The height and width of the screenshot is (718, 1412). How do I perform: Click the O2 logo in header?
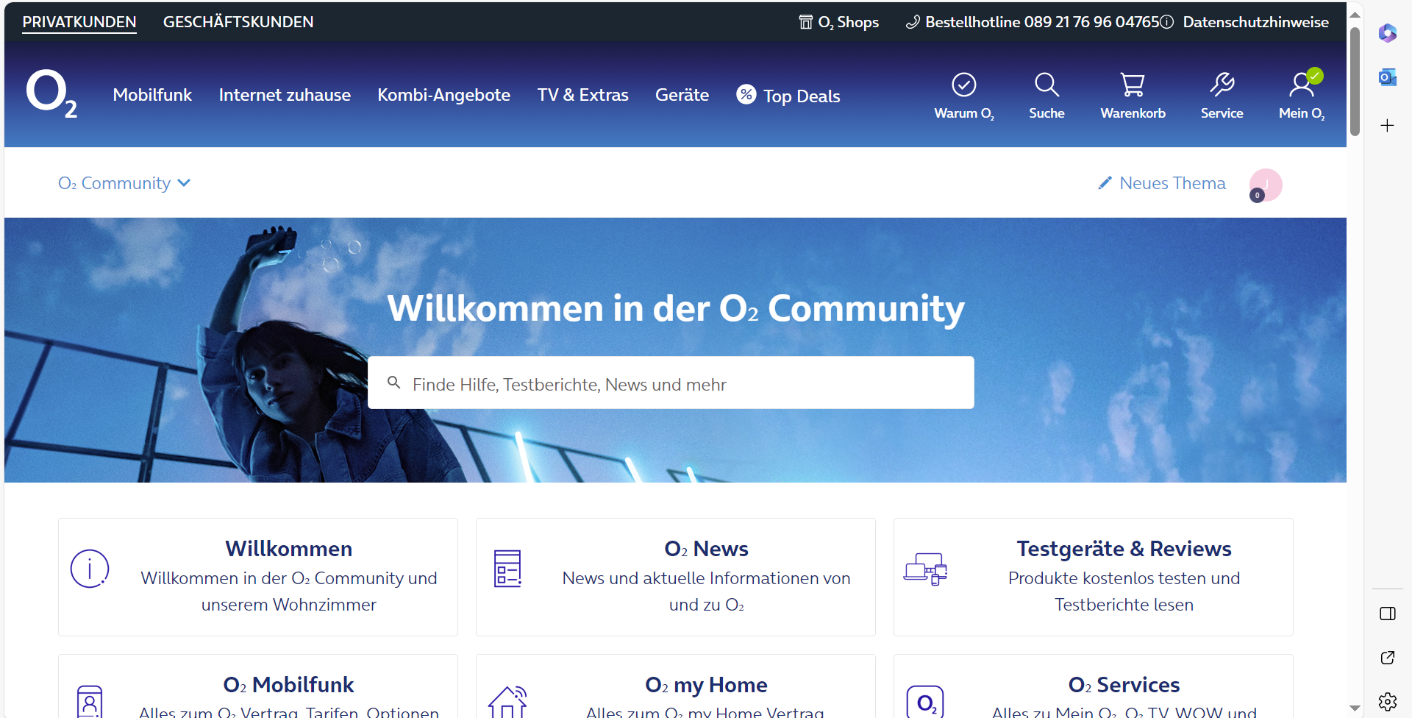(51, 94)
